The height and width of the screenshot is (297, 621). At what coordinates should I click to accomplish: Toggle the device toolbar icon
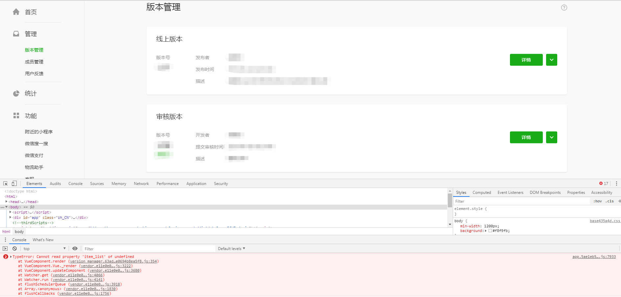coord(14,184)
